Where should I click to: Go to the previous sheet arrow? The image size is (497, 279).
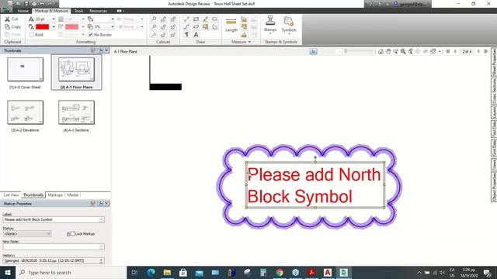(456, 51)
